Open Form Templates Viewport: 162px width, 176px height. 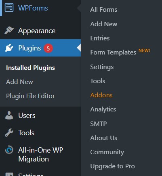pyautogui.click(x=113, y=52)
